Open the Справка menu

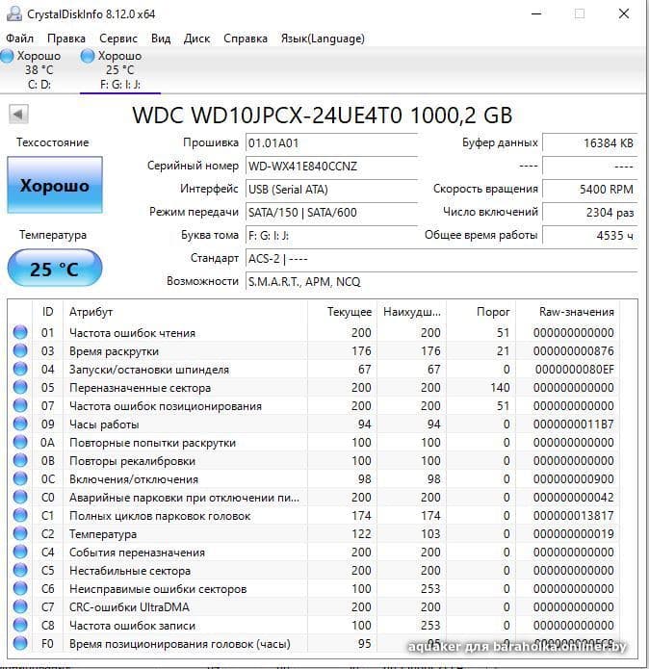tap(246, 39)
